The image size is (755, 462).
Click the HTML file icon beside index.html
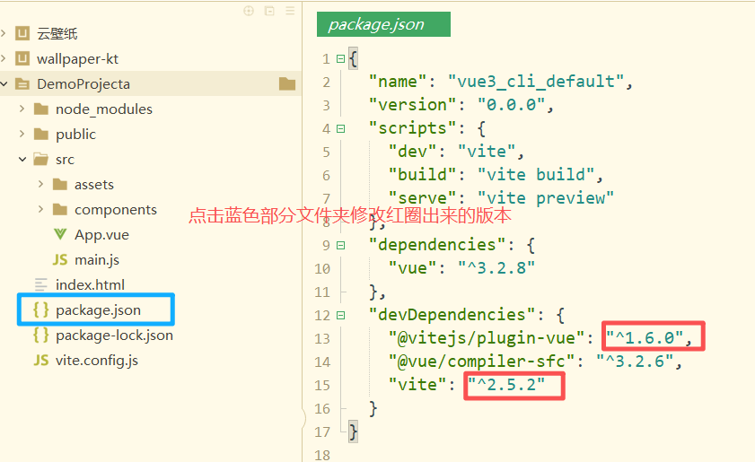tap(41, 285)
